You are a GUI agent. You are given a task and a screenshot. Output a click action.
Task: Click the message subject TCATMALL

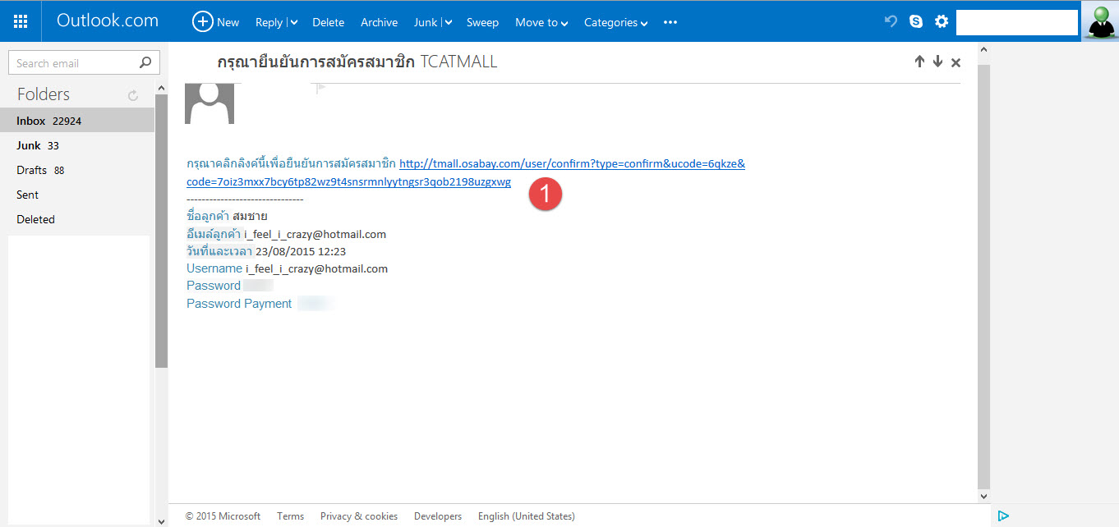(458, 62)
